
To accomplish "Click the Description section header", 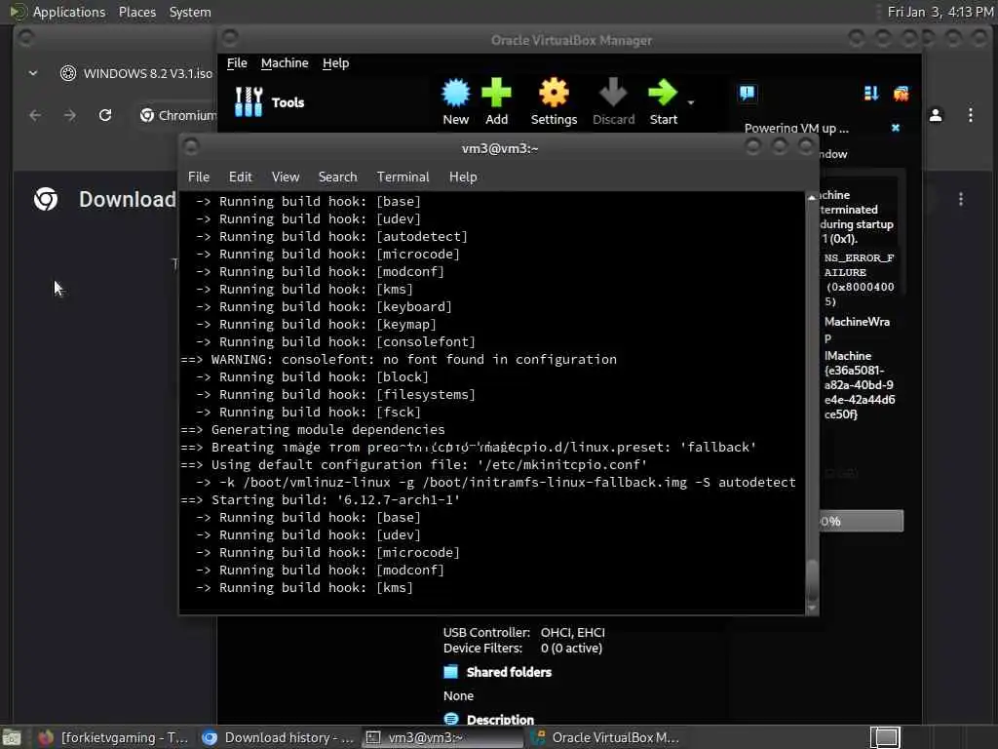I will (x=500, y=720).
